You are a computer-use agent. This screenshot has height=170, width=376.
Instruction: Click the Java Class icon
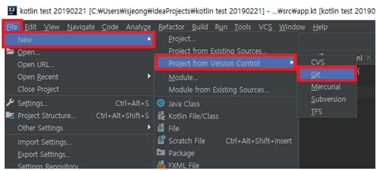click(x=161, y=103)
